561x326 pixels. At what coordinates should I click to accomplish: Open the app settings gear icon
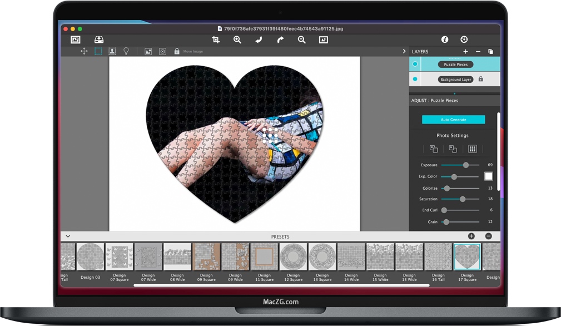coord(464,39)
